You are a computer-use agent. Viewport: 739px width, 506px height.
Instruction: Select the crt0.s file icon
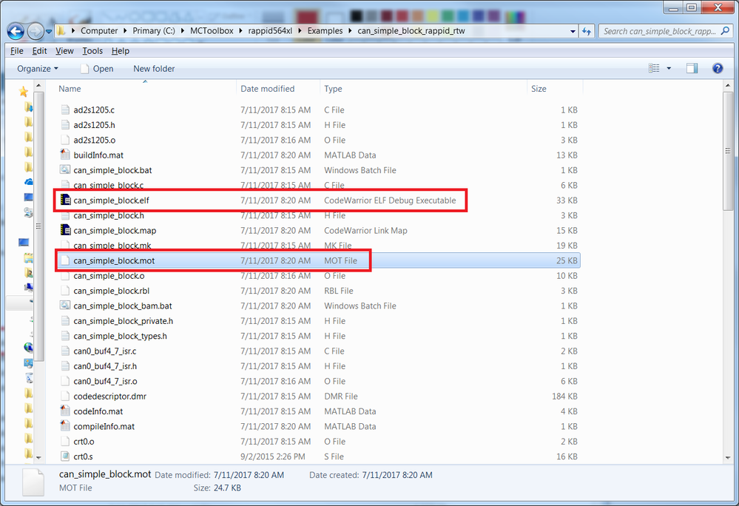pos(66,456)
